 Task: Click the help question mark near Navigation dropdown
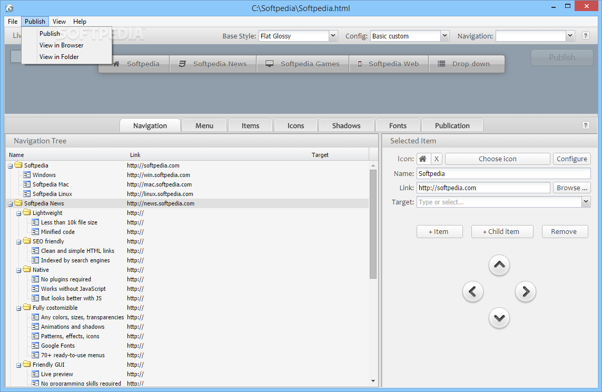click(586, 36)
